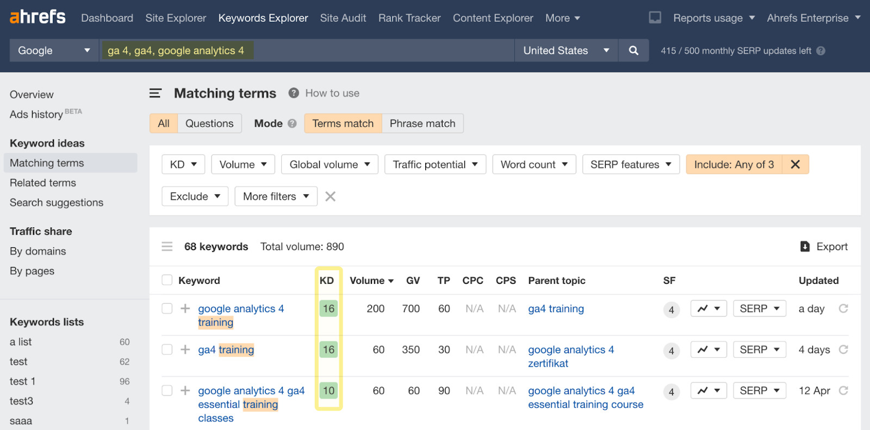Open the Word count filter dropdown

coord(534,164)
